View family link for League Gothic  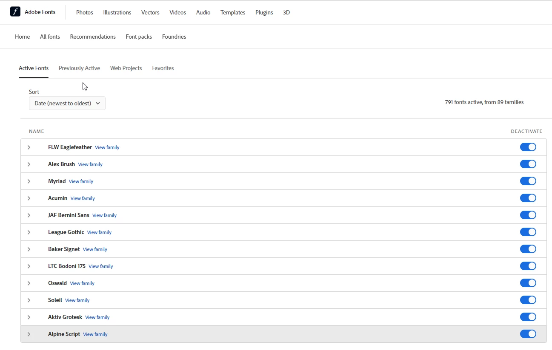click(x=99, y=232)
